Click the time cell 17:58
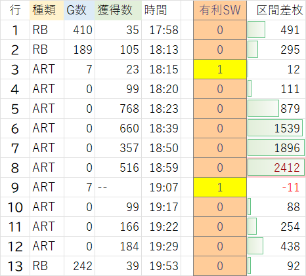 (161, 30)
